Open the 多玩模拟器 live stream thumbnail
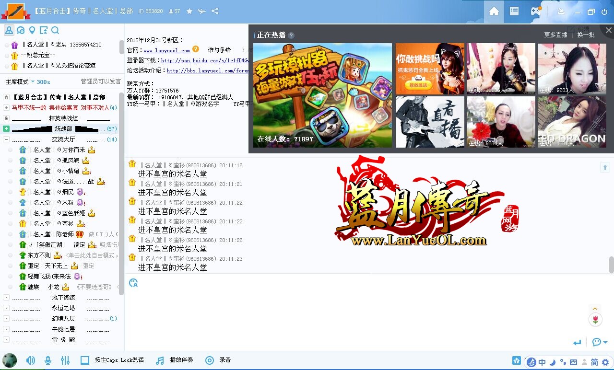 click(x=322, y=95)
